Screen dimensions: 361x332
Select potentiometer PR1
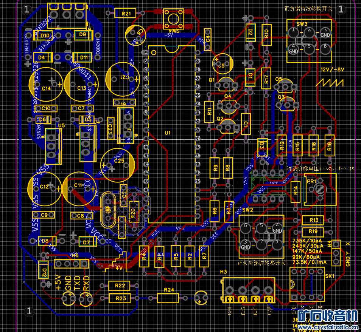point(320,189)
